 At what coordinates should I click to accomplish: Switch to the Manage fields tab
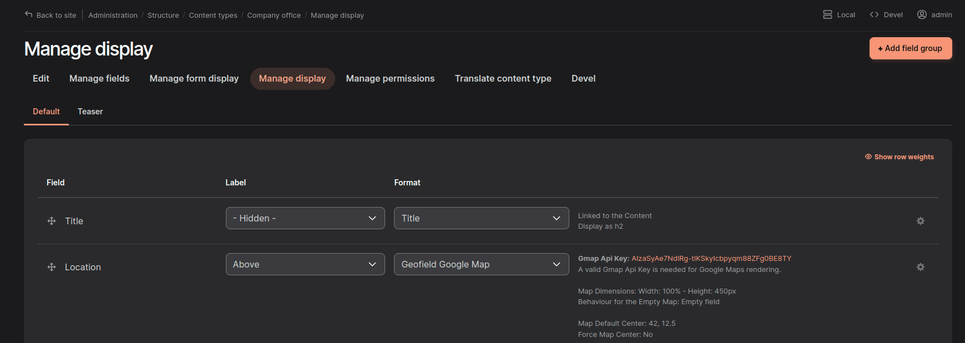99,79
